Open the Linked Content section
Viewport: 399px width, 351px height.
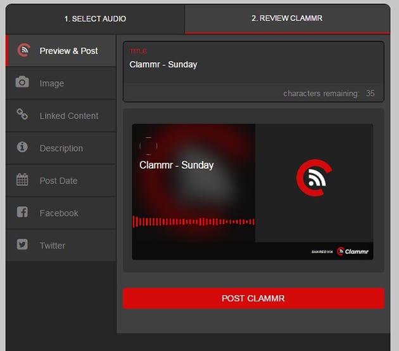pos(61,116)
